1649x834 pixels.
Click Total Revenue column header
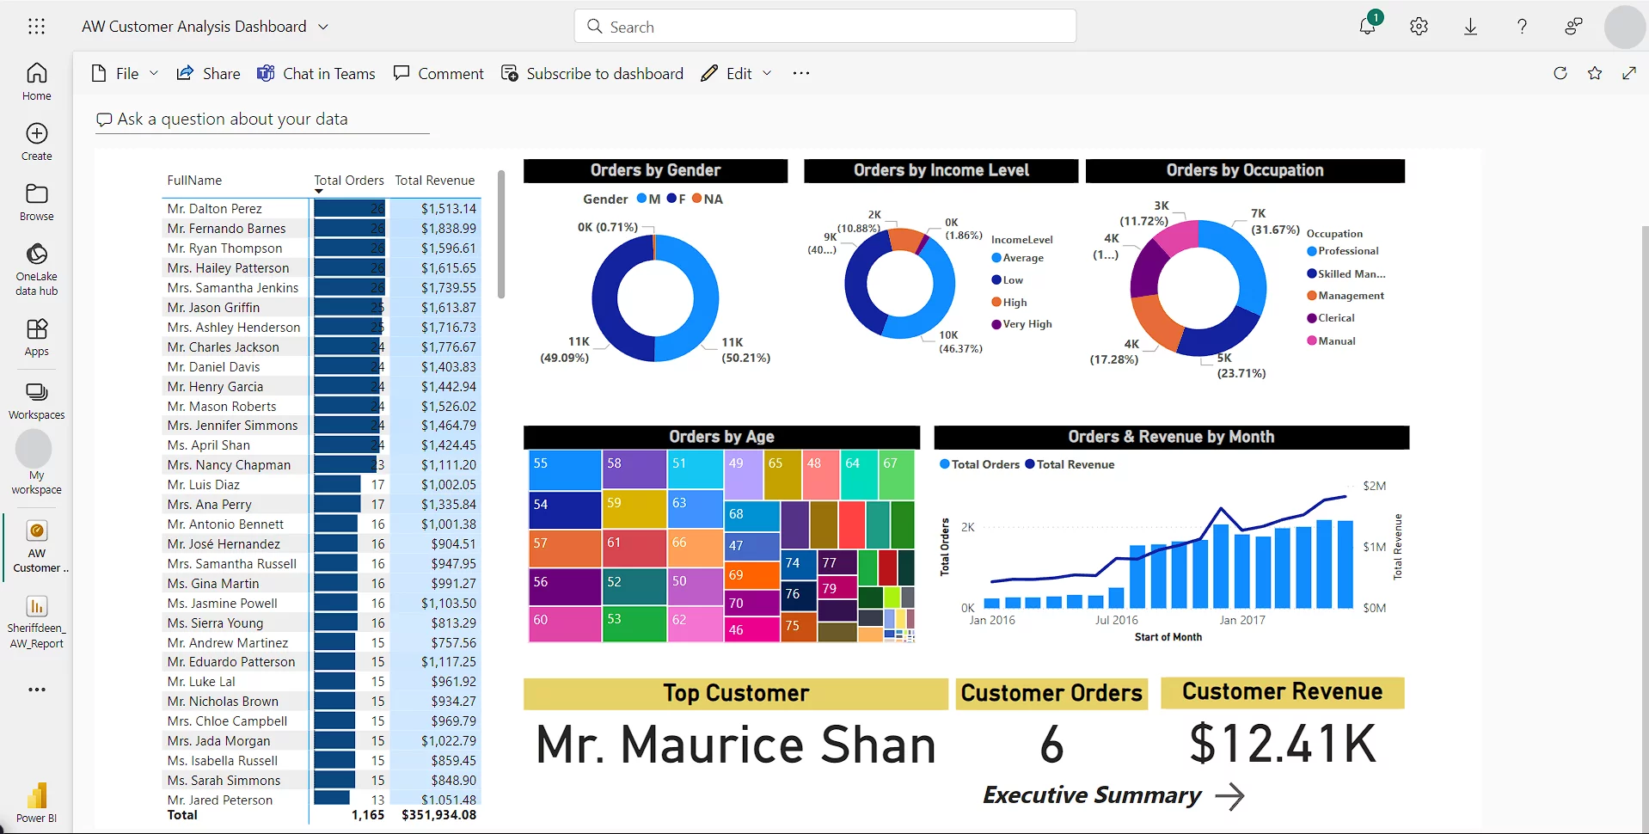coord(434,181)
